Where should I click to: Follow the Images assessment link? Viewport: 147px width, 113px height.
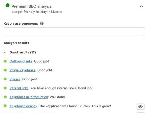click(15, 79)
